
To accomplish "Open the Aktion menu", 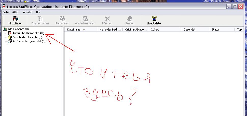I will point(16,12).
